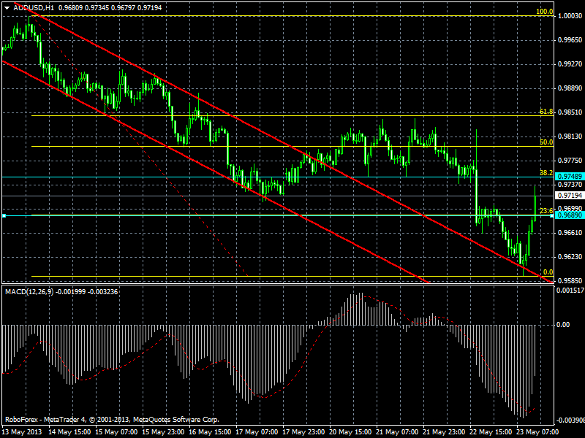The height and width of the screenshot is (438, 585).
Task: Select the OHLC quote 0.96809 0.97345 0.96797 0.97194
Action: pos(110,7)
